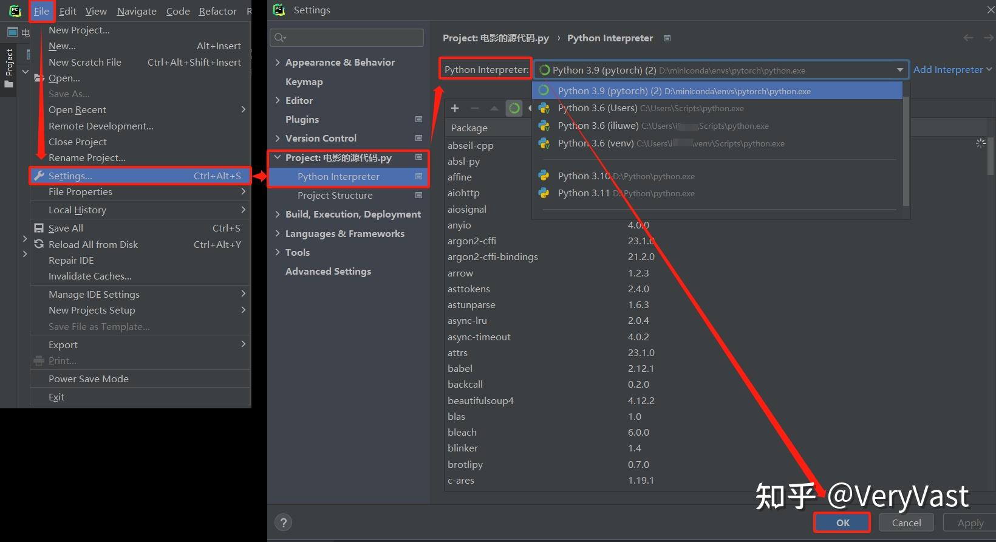996x542 pixels.
Task: Open the Python Interpreter combo box arrow
Action: coord(899,70)
